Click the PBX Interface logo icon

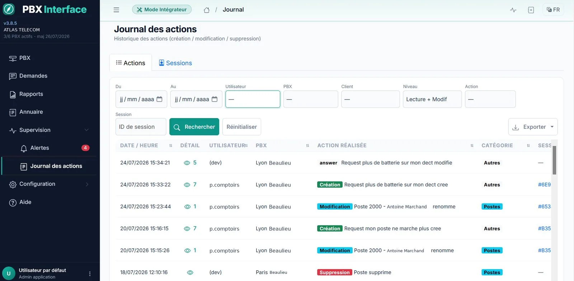pos(9,9)
